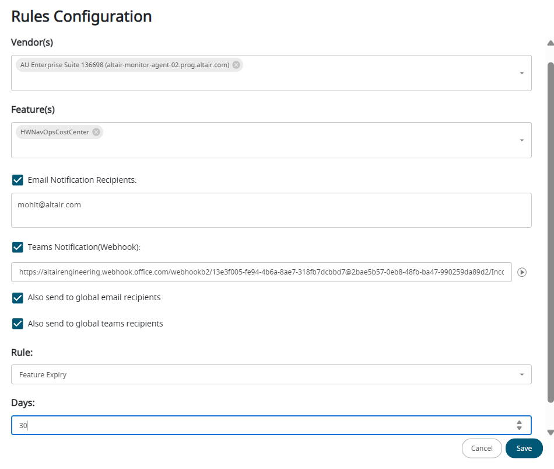Screen dimensions: 554x469
Task: Open the Feature(s) dropdown arrow
Action: (x=521, y=140)
